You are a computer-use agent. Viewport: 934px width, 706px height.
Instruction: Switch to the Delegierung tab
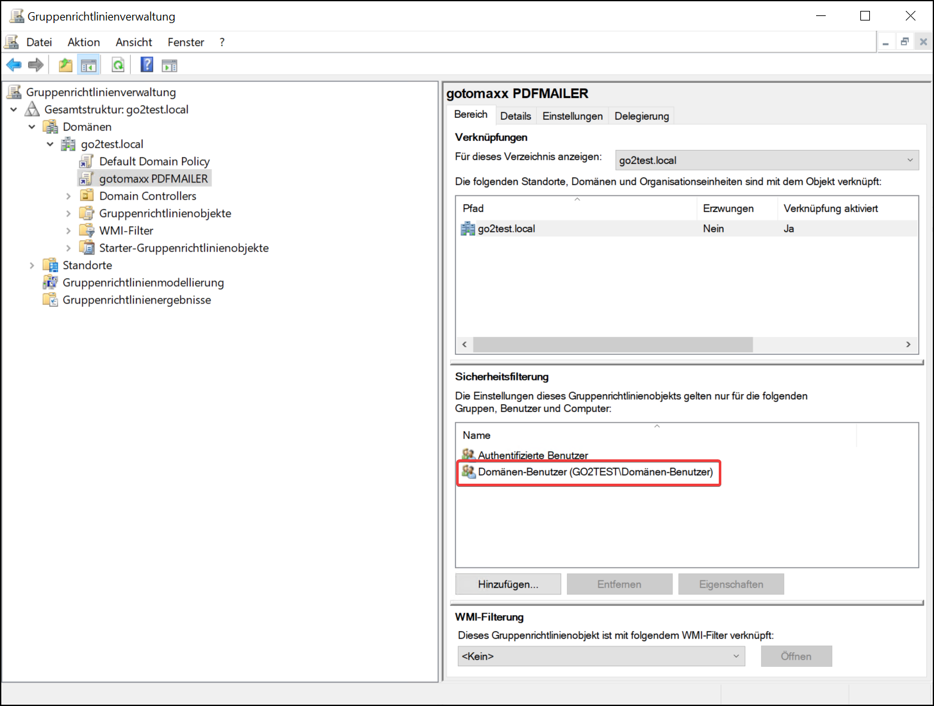[642, 116]
